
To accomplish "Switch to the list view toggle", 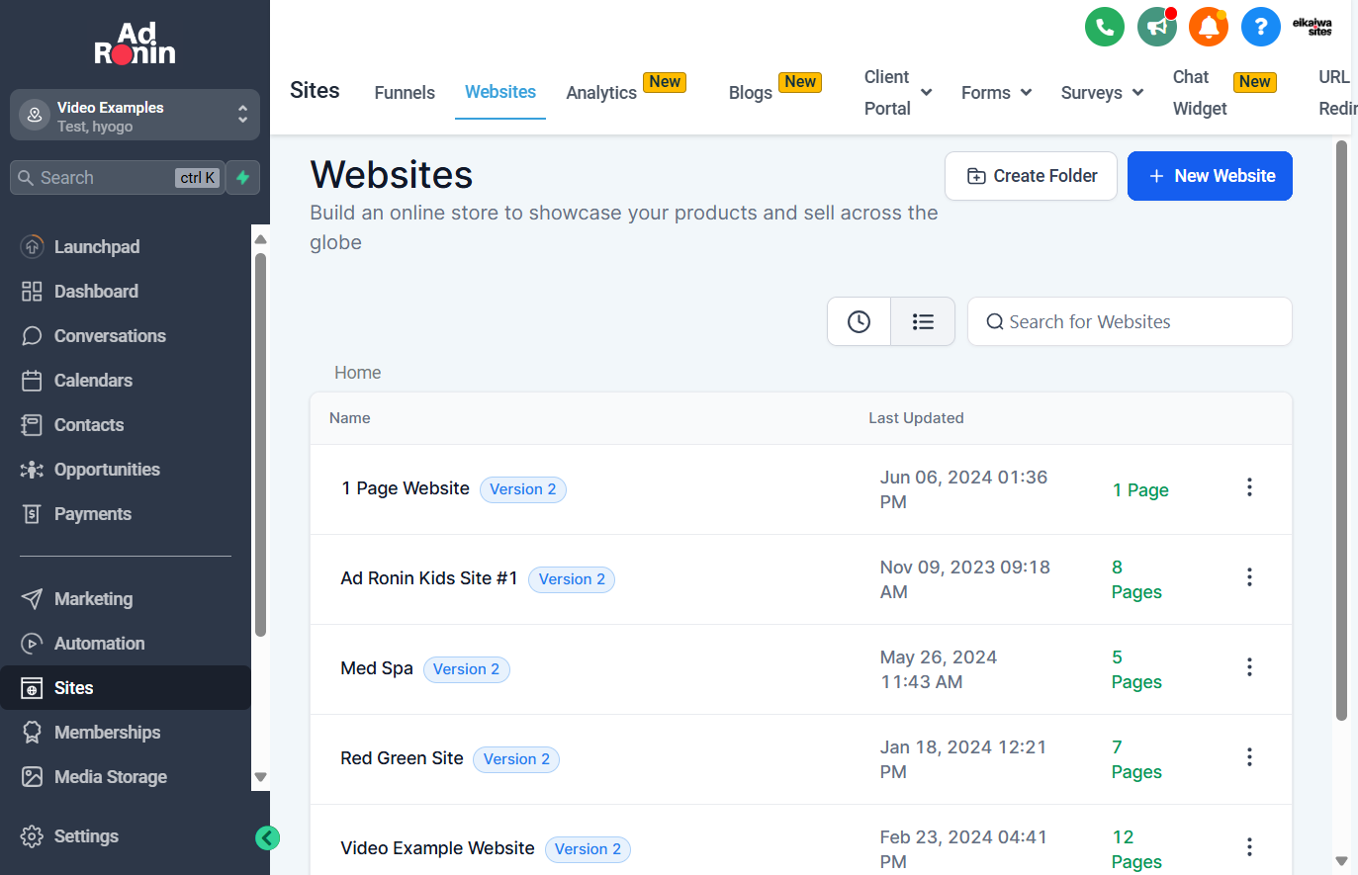I will pos(923,321).
